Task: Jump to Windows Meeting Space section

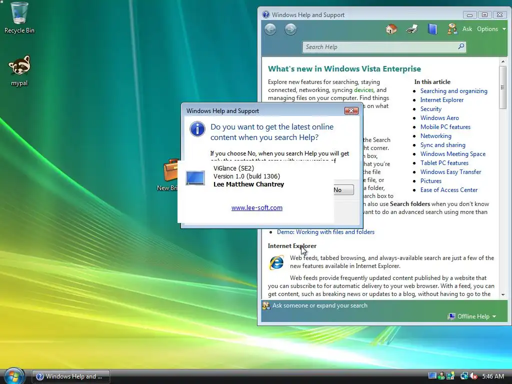Action: [x=453, y=154]
